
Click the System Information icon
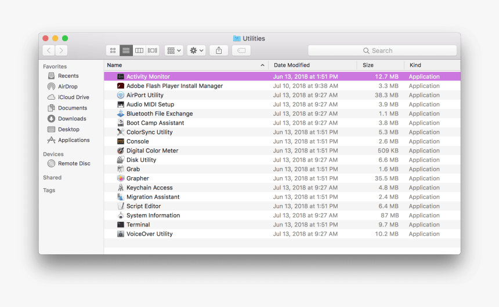[121, 215]
